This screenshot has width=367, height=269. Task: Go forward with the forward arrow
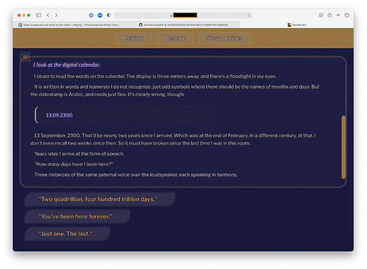[x=57, y=15]
